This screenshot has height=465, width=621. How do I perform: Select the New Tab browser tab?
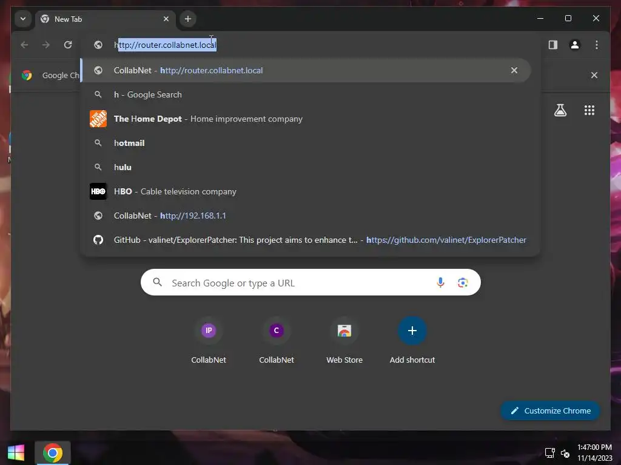tap(105, 19)
